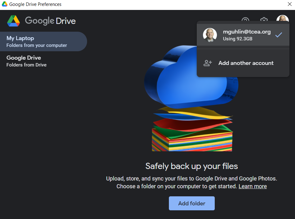Click the Google Drive Preferences title text
The image size is (295, 219).
pos(35,4)
